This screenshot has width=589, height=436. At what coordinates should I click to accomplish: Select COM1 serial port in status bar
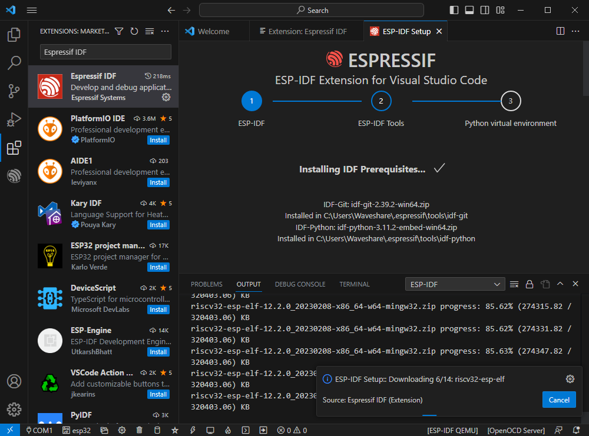(x=39, y=430)
